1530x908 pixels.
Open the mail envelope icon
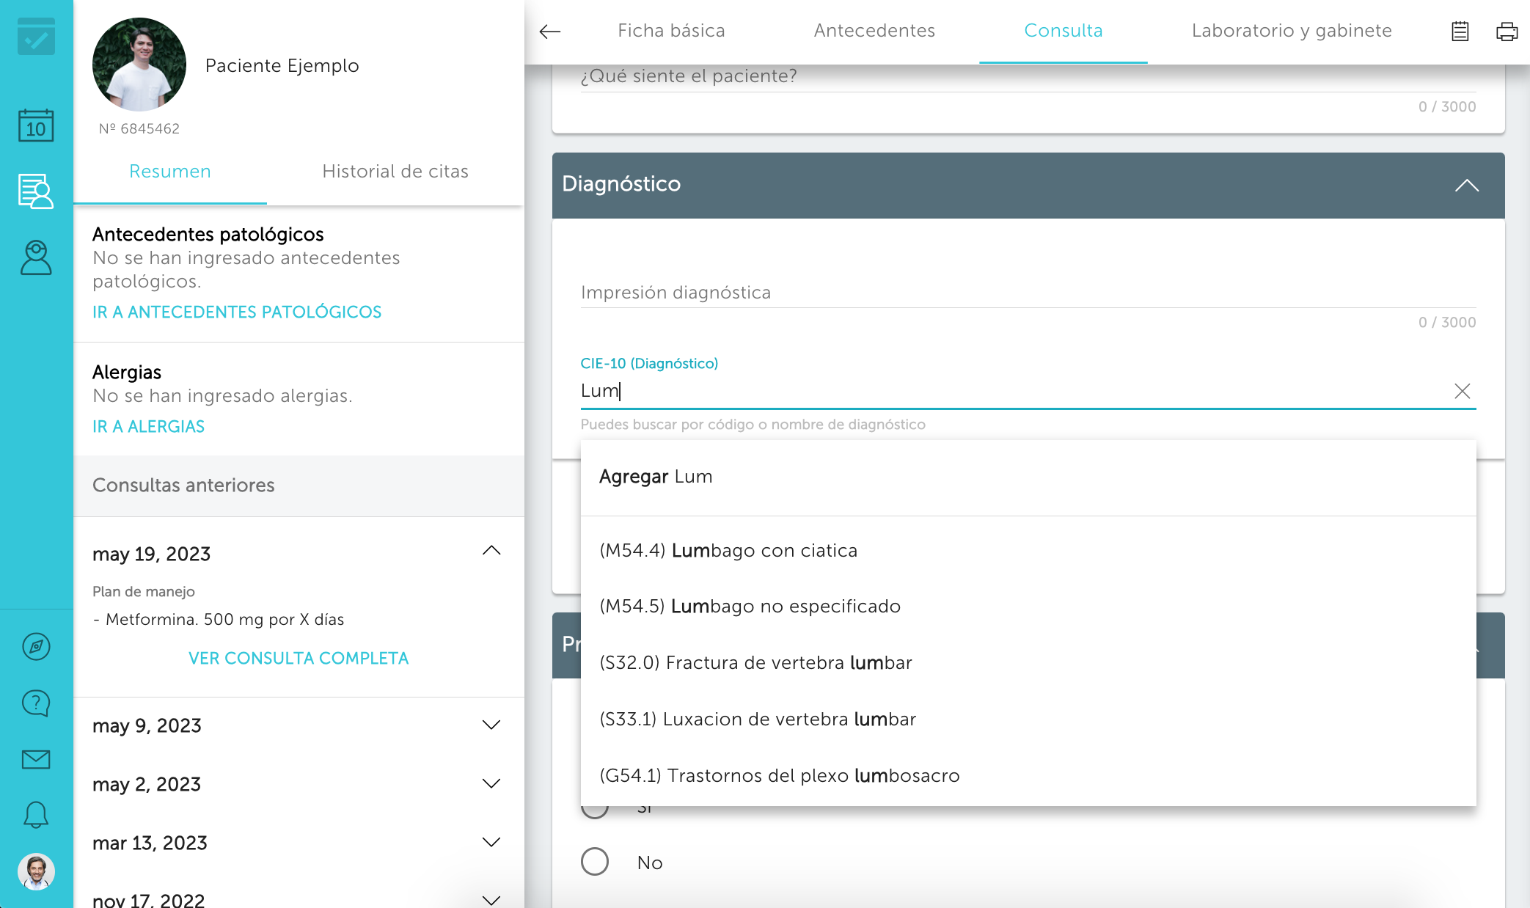pyautogui.click(x=36, y=759)
